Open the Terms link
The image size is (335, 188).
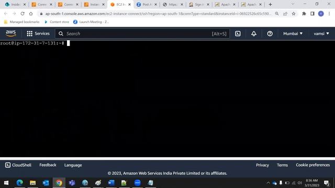pos(282,165)
